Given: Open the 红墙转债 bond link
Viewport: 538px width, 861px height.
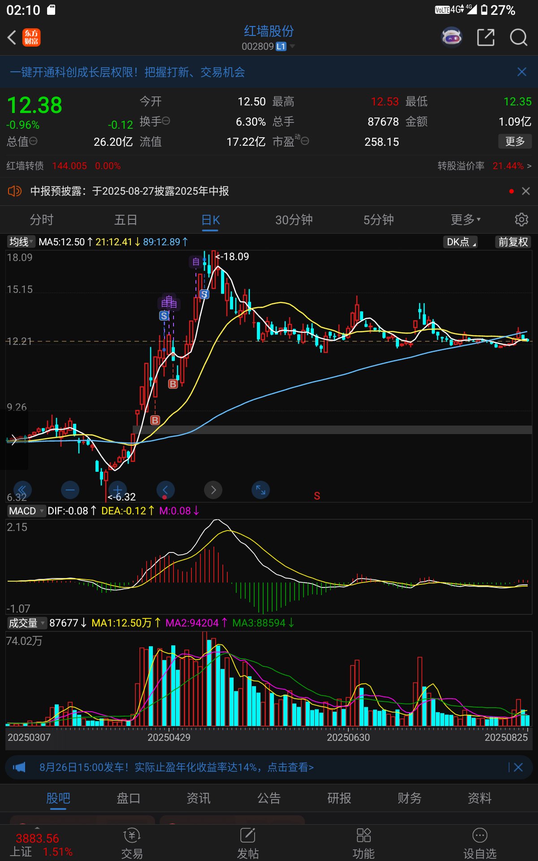Looking at the screenshot, I should click(x=25, y=166).
